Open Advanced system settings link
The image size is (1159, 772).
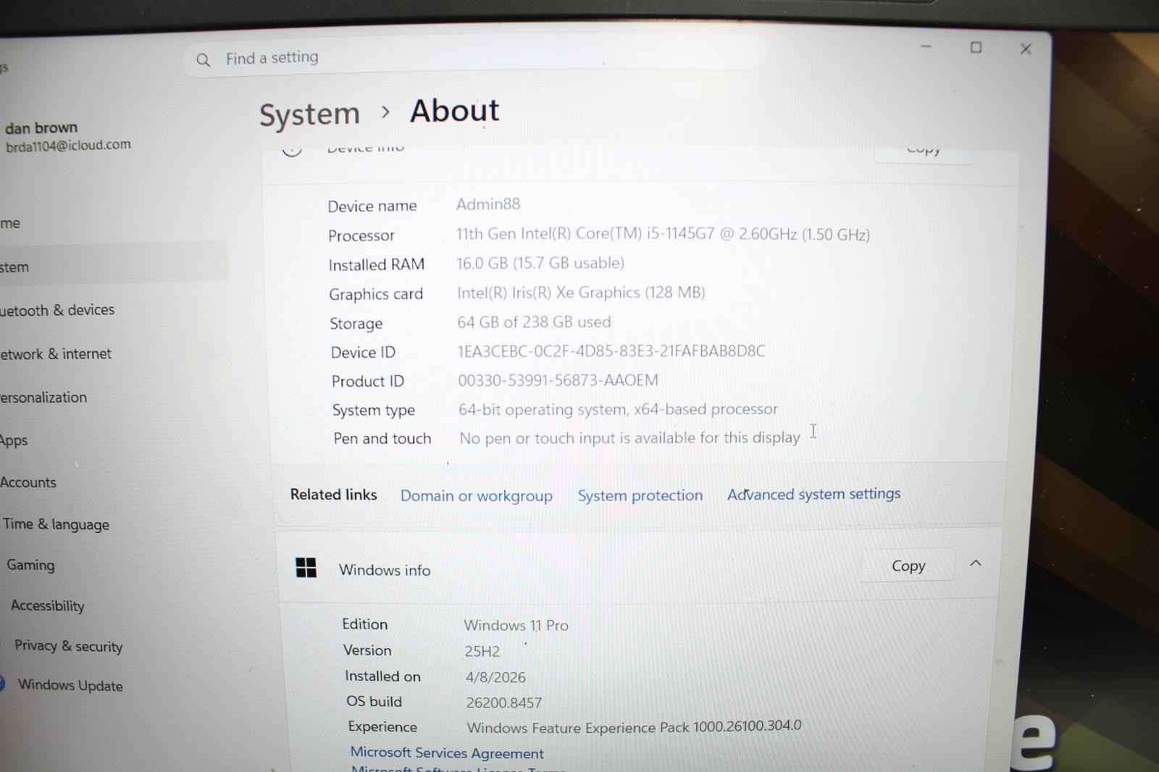point(814,494)
